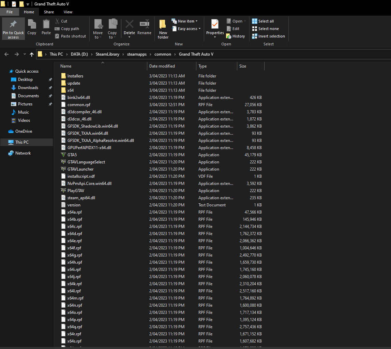The image size is (391, 349).
Task: Open the Share tab
Action: 49,12
